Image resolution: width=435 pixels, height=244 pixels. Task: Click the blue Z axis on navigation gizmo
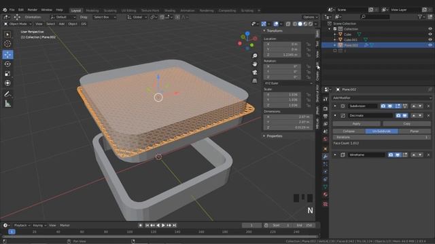pyautogui.click(x=247, y=34)
